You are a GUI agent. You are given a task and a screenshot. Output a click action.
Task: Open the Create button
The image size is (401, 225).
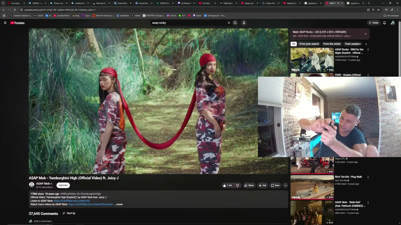click(373, 23)
